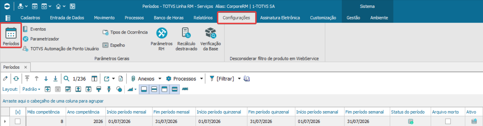Open the Customização tab

click(x=323, y=18)
